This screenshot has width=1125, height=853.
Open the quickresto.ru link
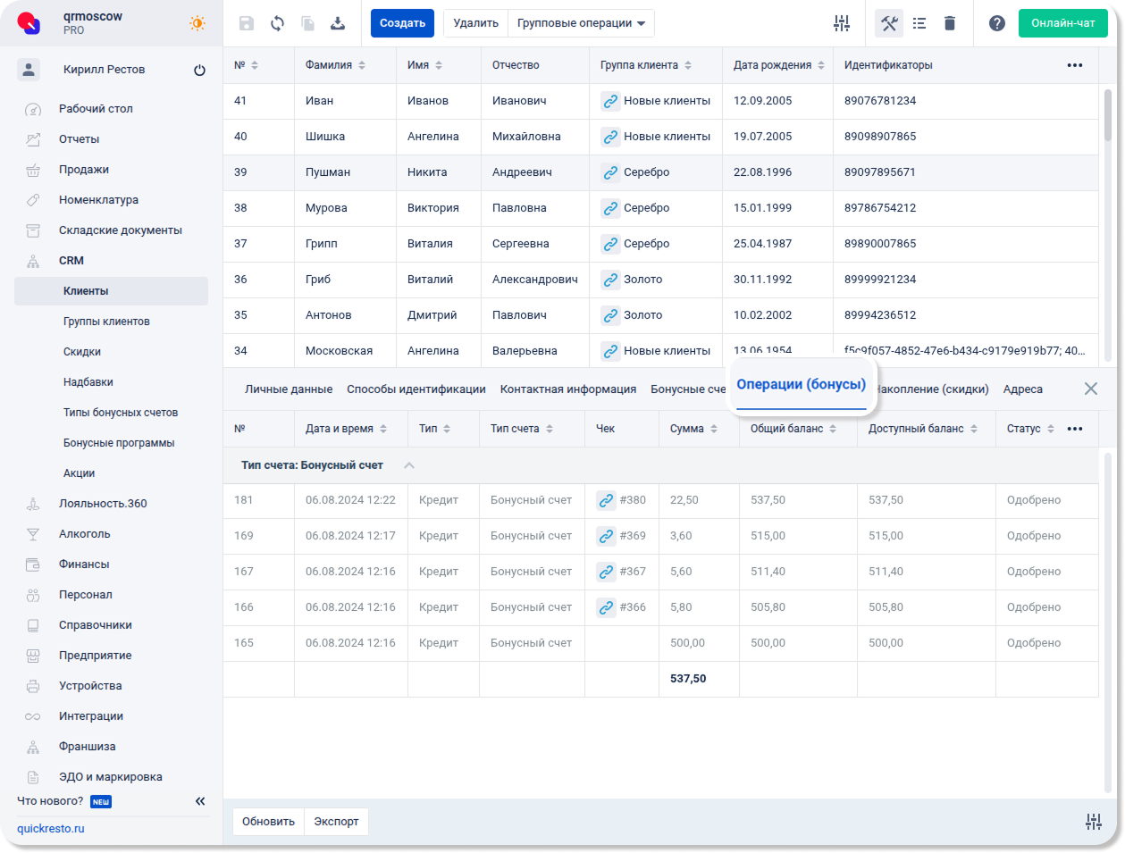pos(51,829)
